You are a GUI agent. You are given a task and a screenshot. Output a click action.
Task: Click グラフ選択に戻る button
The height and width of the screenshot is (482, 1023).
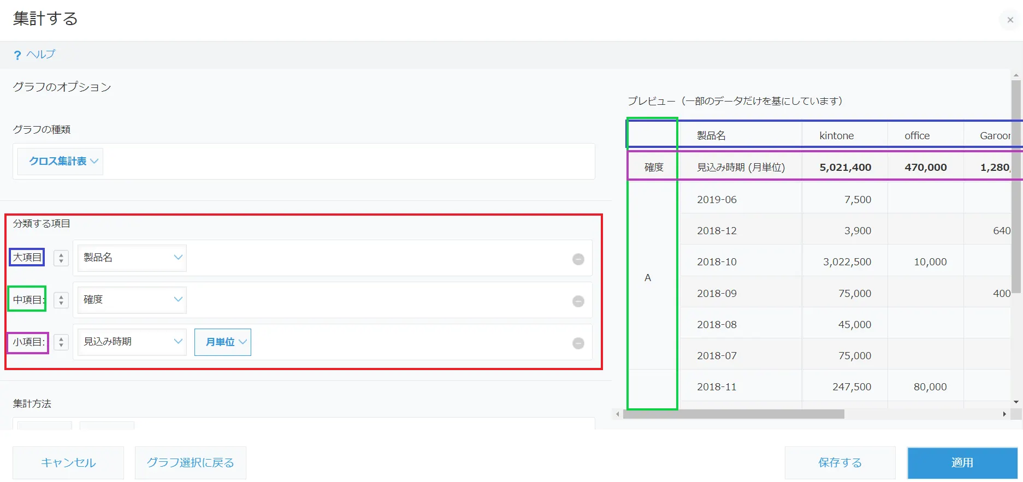[191, 463]
